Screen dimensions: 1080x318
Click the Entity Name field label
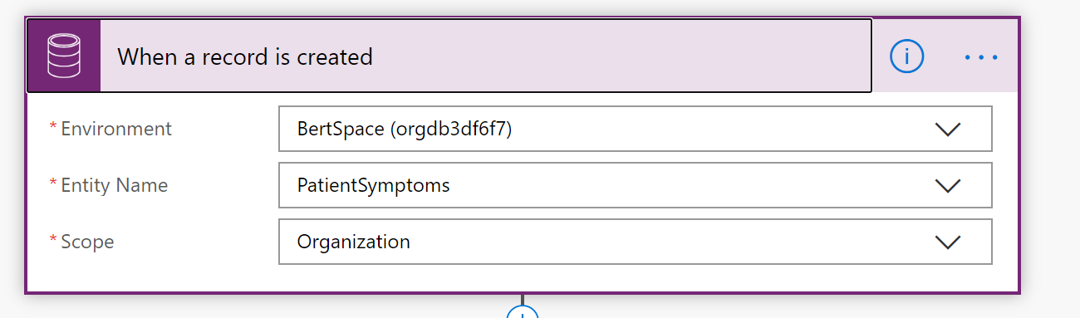[115, 185]
